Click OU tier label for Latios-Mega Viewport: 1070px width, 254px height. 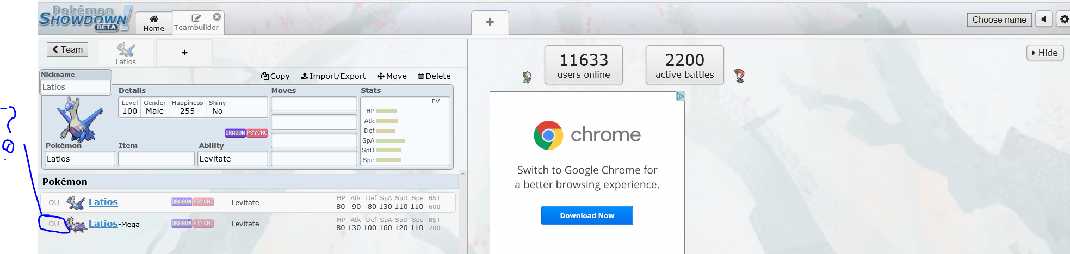click(x=54, y=224)
